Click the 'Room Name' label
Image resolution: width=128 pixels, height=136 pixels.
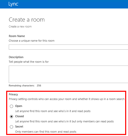[17, 36]
